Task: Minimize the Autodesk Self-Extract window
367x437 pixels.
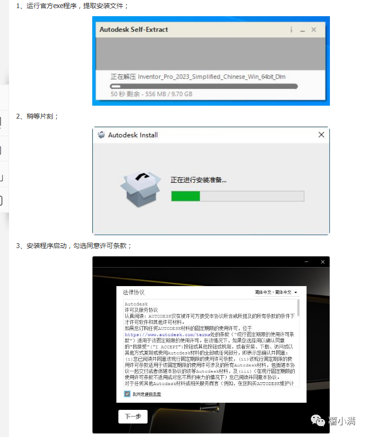Action: pos(302,30)
